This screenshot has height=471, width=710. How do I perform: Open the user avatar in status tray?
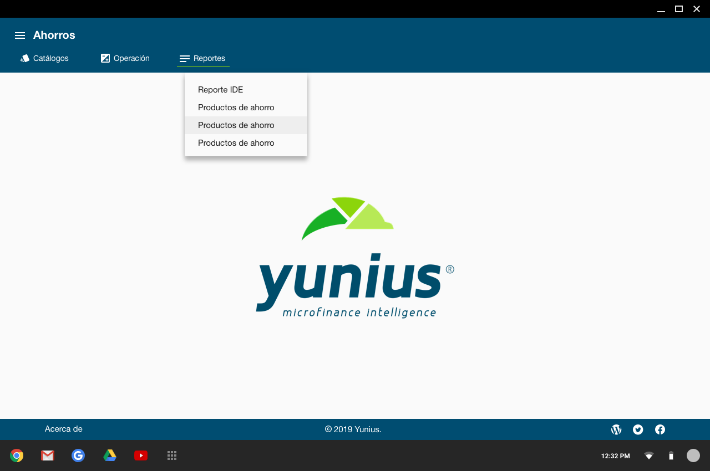[693, 455]
